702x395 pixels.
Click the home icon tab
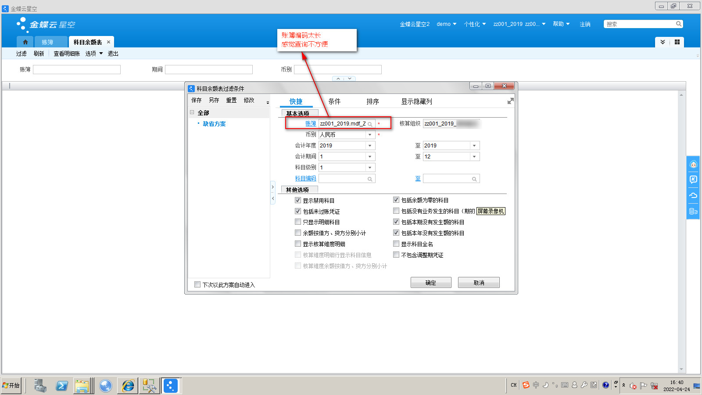[x=25, y=42]
